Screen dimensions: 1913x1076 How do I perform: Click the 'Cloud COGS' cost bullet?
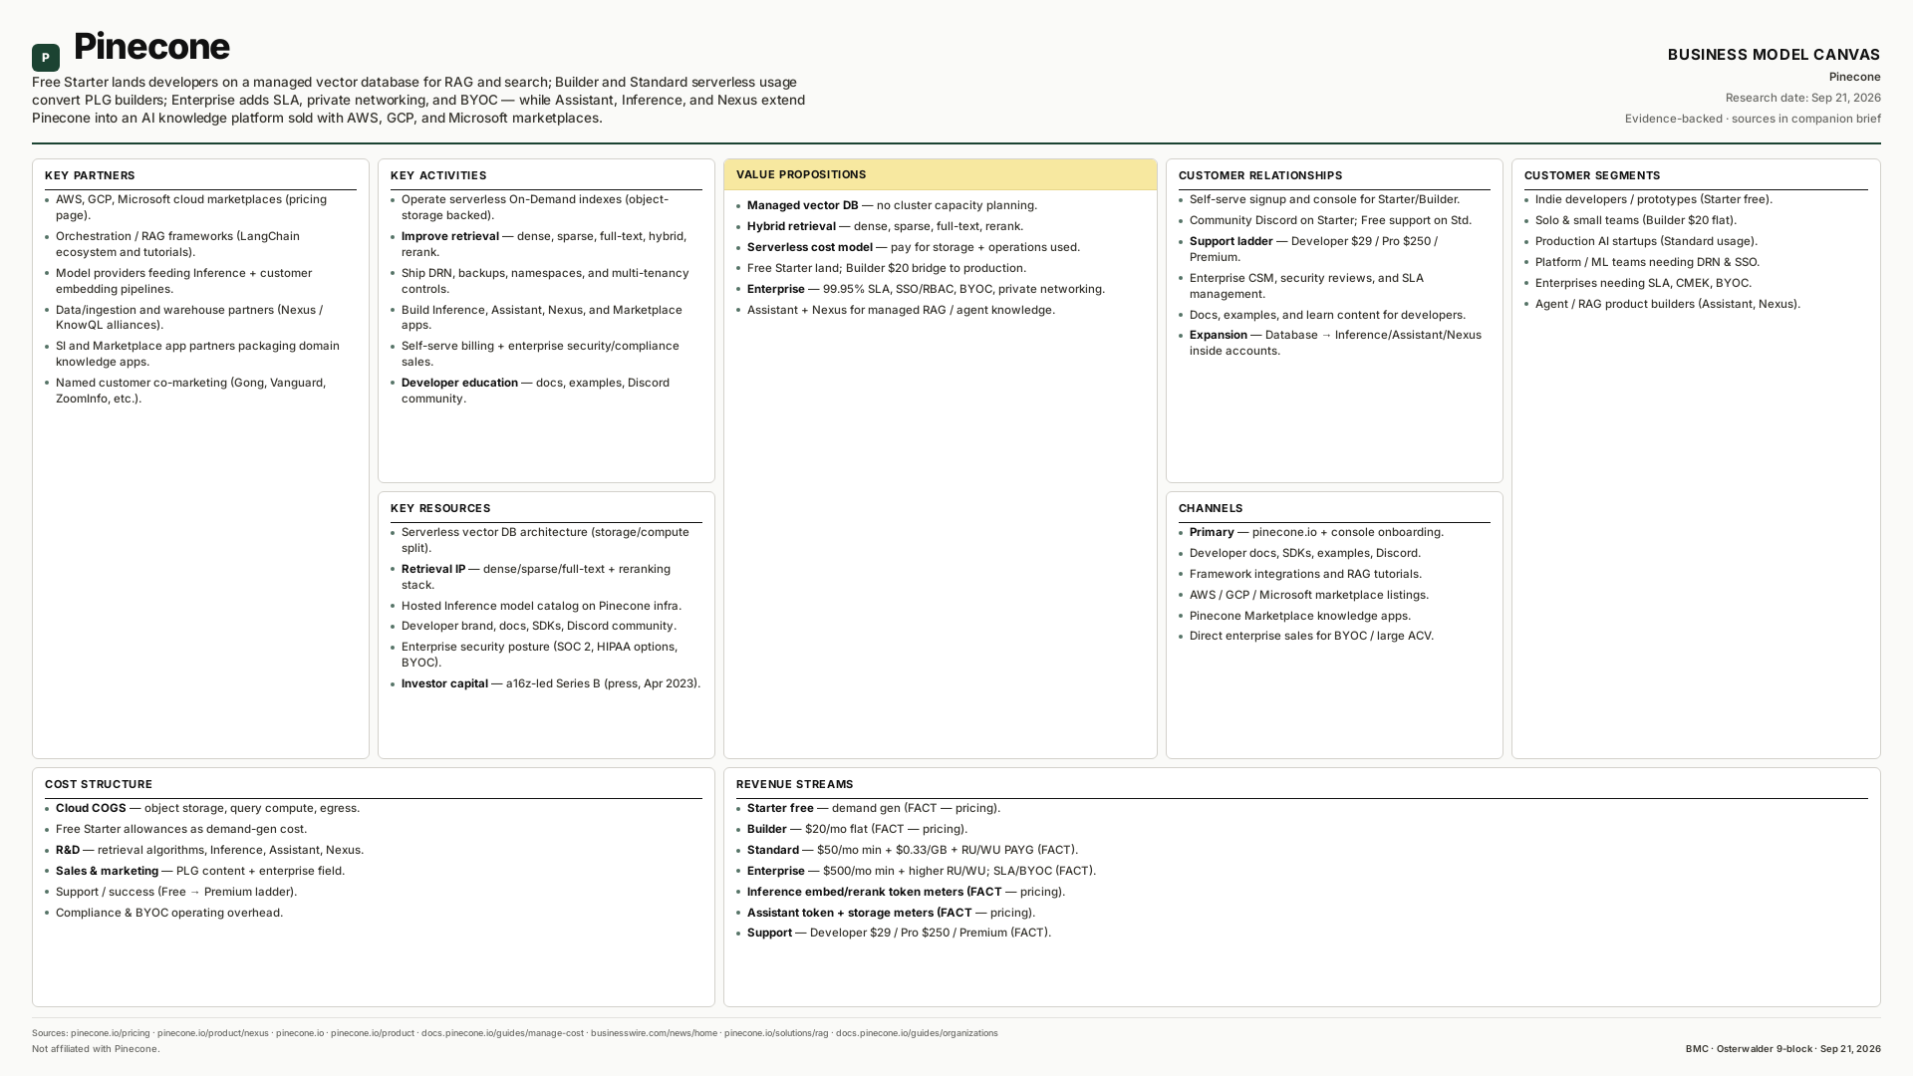pos(207,808)
